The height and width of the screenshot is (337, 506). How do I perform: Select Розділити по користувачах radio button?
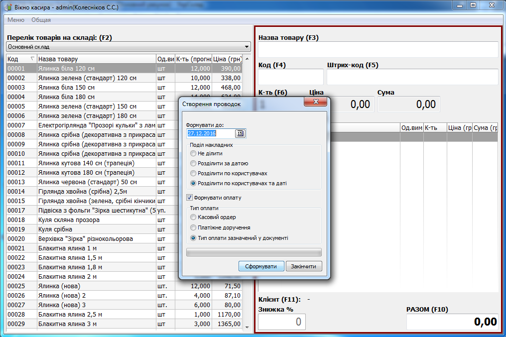[x=193, y=173]
